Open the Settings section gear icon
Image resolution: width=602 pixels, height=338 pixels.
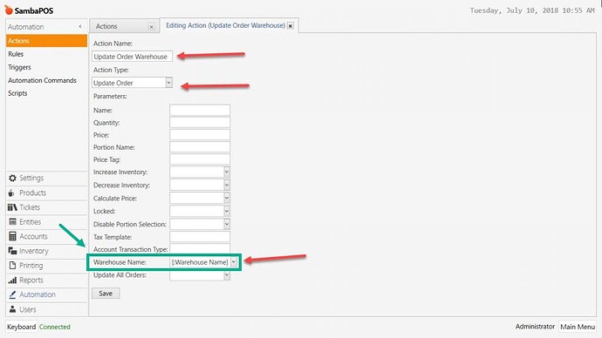click(13, 179)
